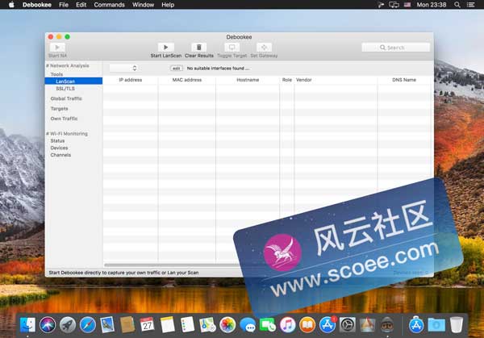Open App Store with notification badge
The width and height of the screenshot is (484, 338).
[x=328, y=325]
